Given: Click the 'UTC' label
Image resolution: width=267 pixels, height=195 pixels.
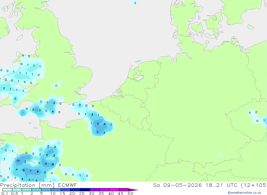Looking at the screenshot, I should point(232,185).
